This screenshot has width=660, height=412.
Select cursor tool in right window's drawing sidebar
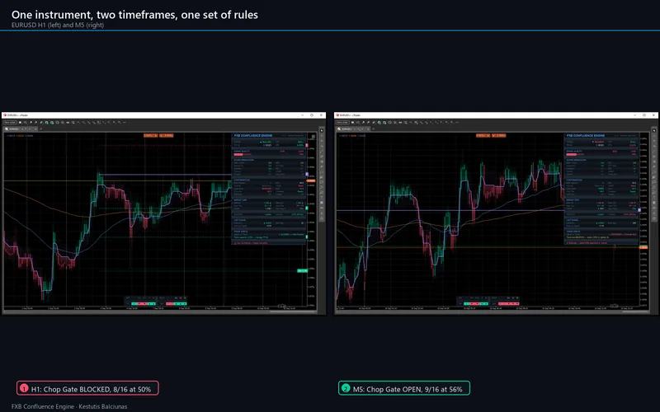tap(654, 130)
